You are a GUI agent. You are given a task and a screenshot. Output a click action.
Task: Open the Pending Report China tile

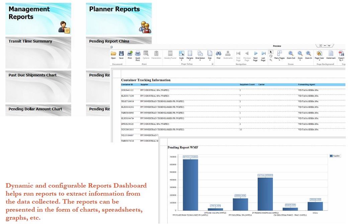tap(119, 41)
